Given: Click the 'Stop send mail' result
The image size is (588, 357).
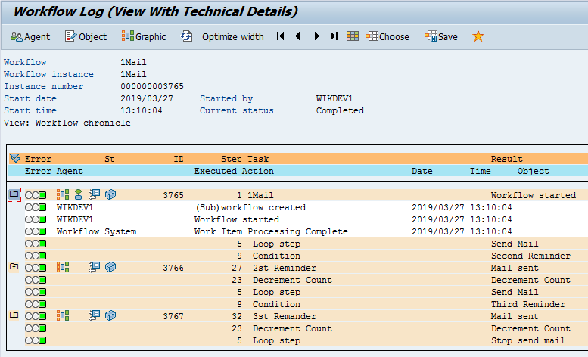Looking at the screenshot, I should coord(527,340).
